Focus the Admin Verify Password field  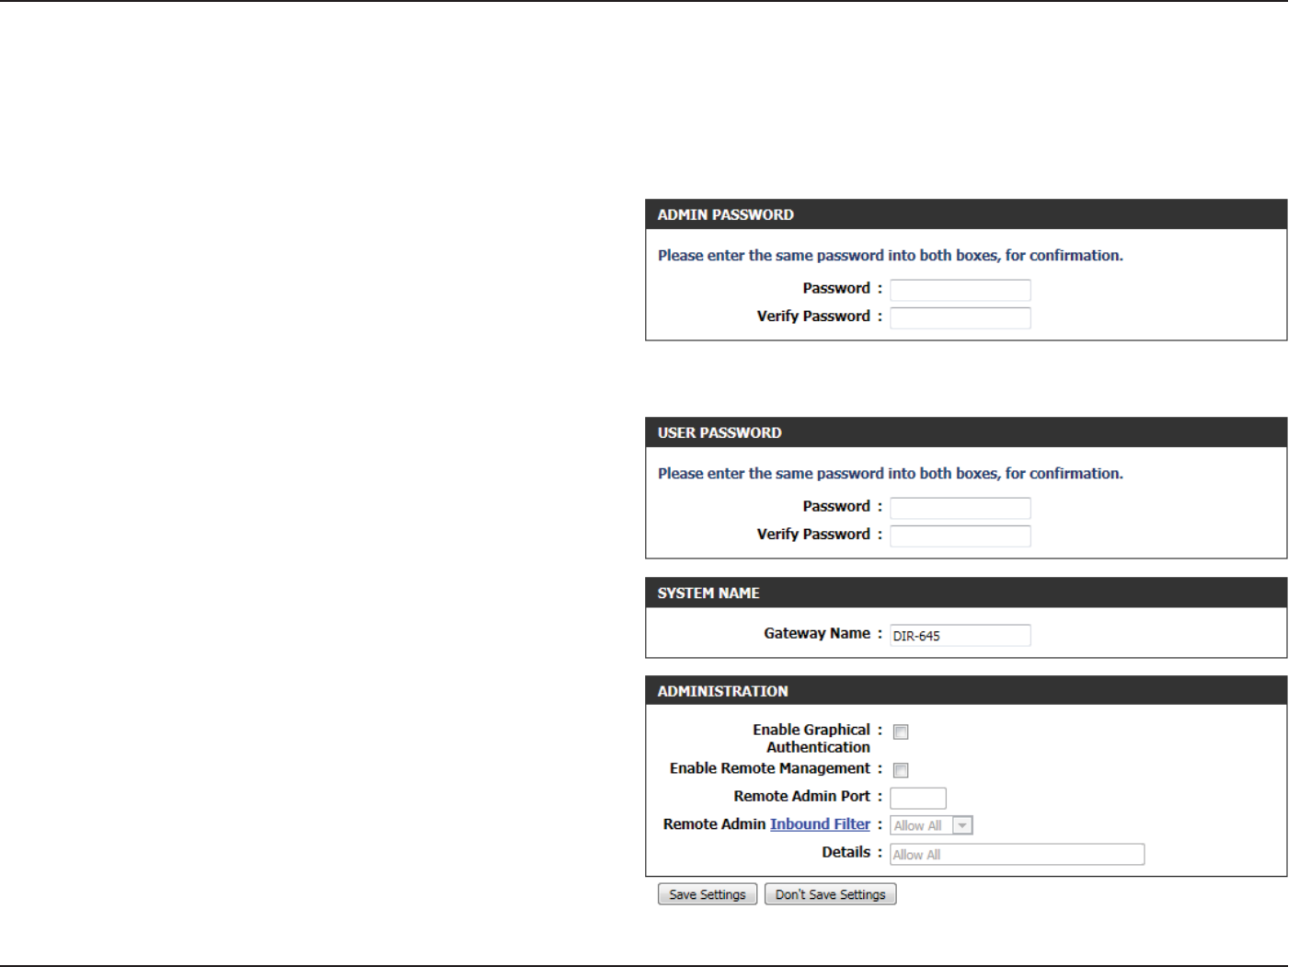tap(960, 317)
